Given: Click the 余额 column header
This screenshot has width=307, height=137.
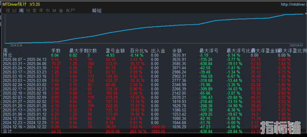Looking at the screenshot, I should [x=177, y=51].
